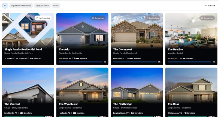Open The Wyndhurst house photo
218x118 pixels.
click(82, 85)
